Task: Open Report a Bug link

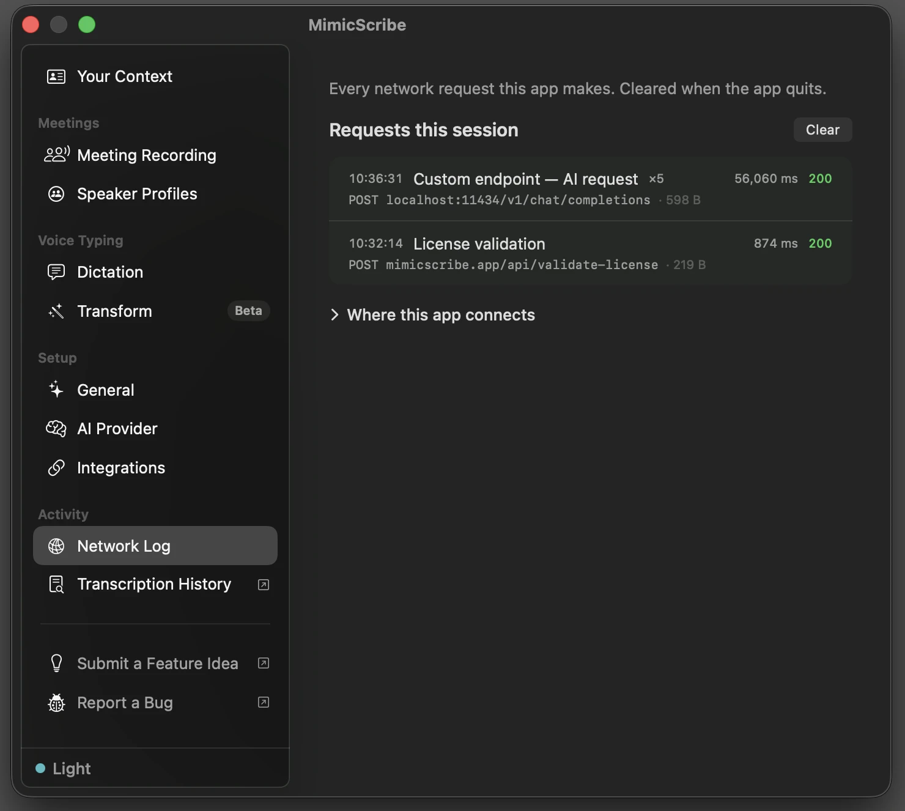Action: pyautogui.click(x=155, y=703)
